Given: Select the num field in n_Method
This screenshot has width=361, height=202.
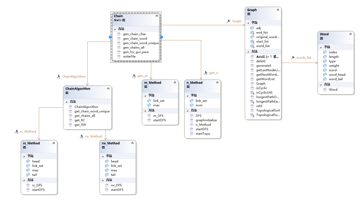Looking at the screenshot, I should (x=199, y=105).
